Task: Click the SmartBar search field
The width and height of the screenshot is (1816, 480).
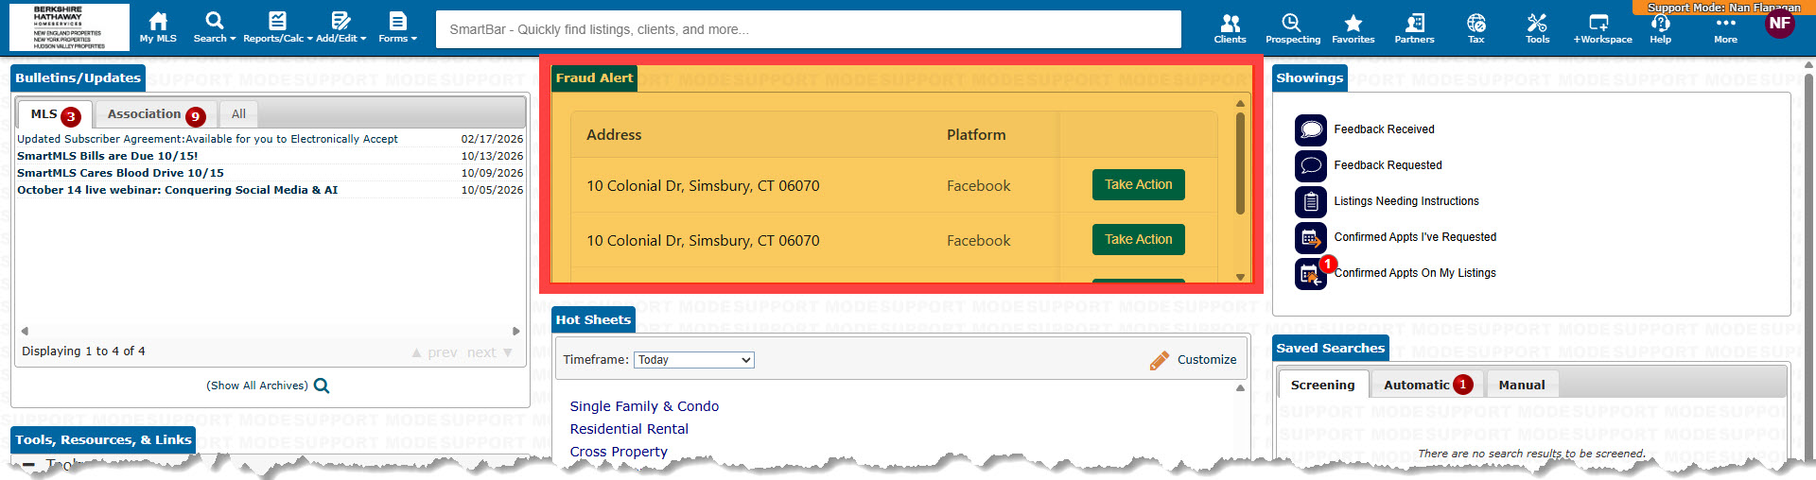Action: [x=809, y=29]
